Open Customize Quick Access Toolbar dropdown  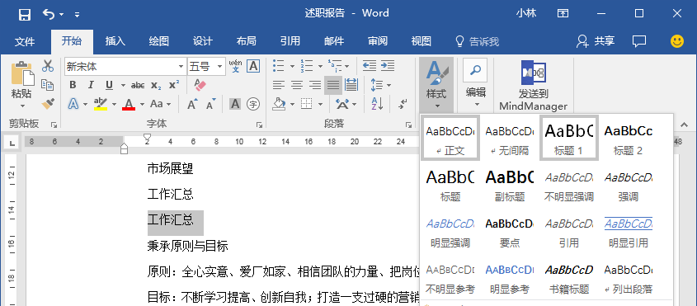click(x=77, y=15)
